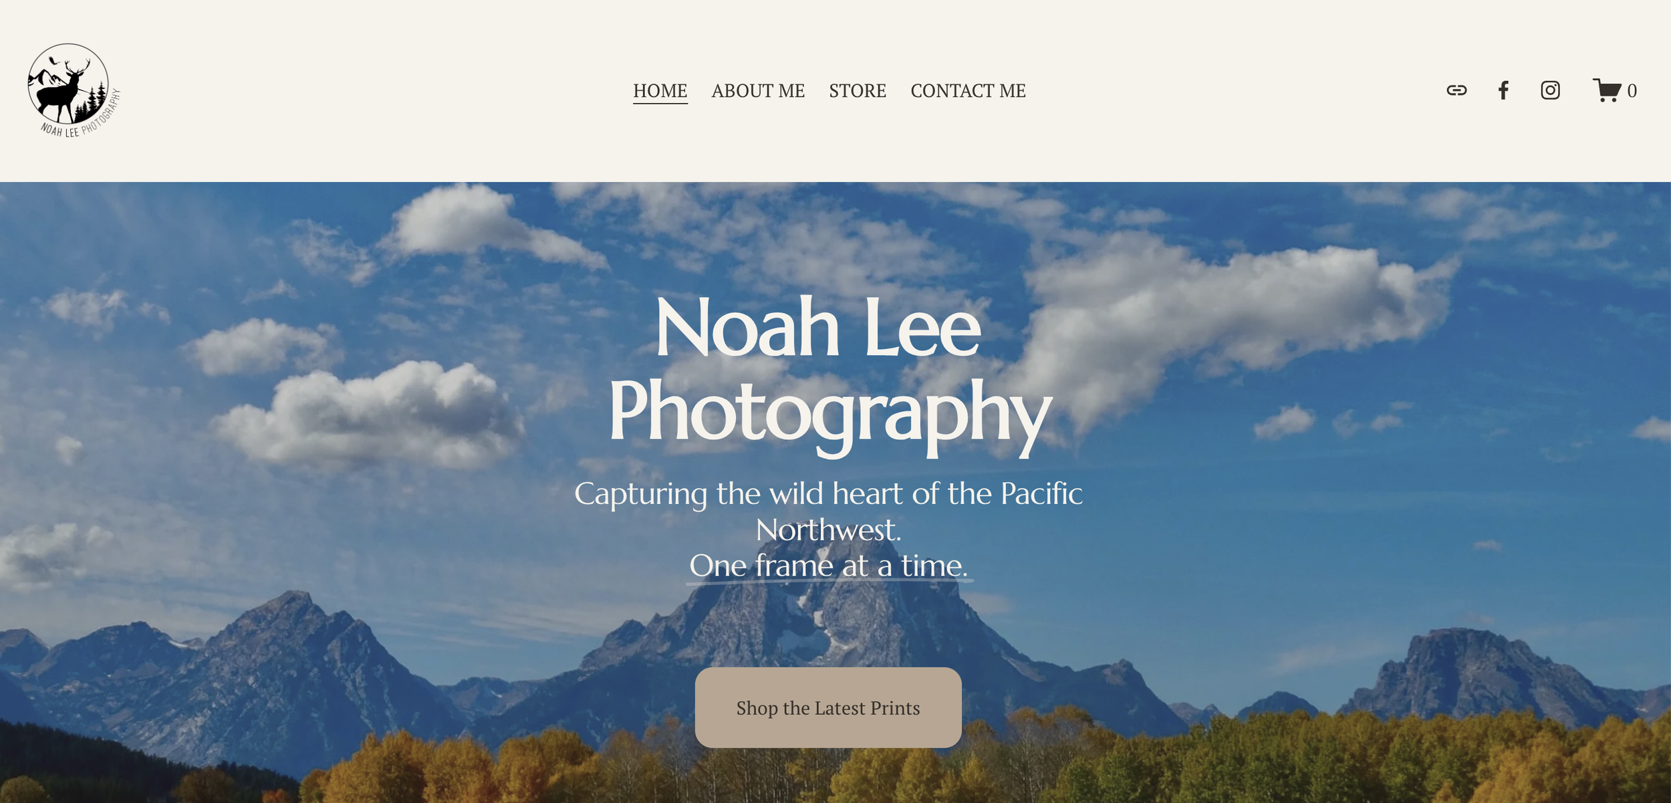Open the CONTACT ME page
The image size is (1671, 803).
(x=968, y=91)
